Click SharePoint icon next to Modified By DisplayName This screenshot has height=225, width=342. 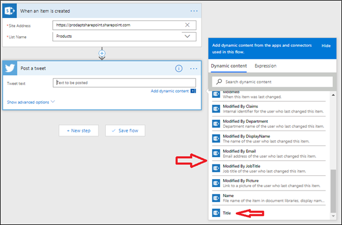click(x=216, y=139)
